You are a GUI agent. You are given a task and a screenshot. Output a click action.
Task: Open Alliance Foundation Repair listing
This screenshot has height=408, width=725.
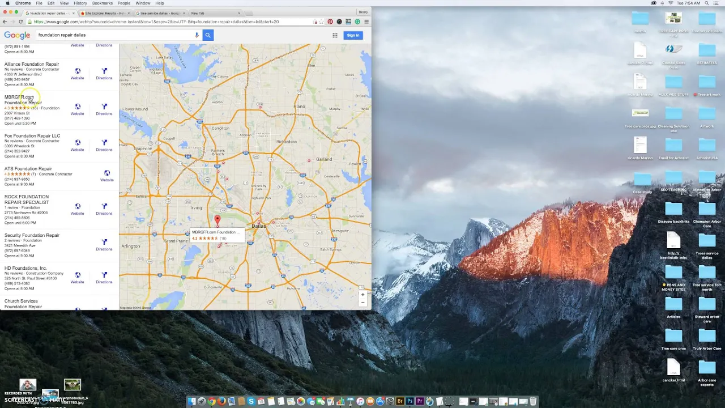click(32, 64)
